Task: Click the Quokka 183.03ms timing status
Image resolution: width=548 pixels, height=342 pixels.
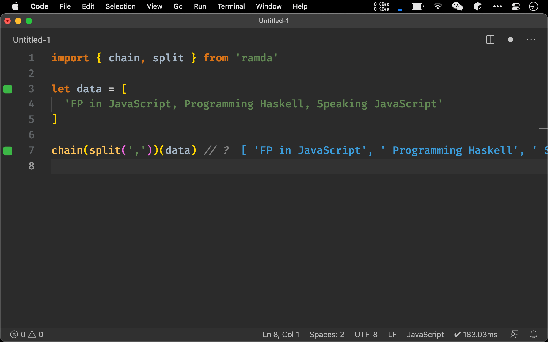Action: 476,335
